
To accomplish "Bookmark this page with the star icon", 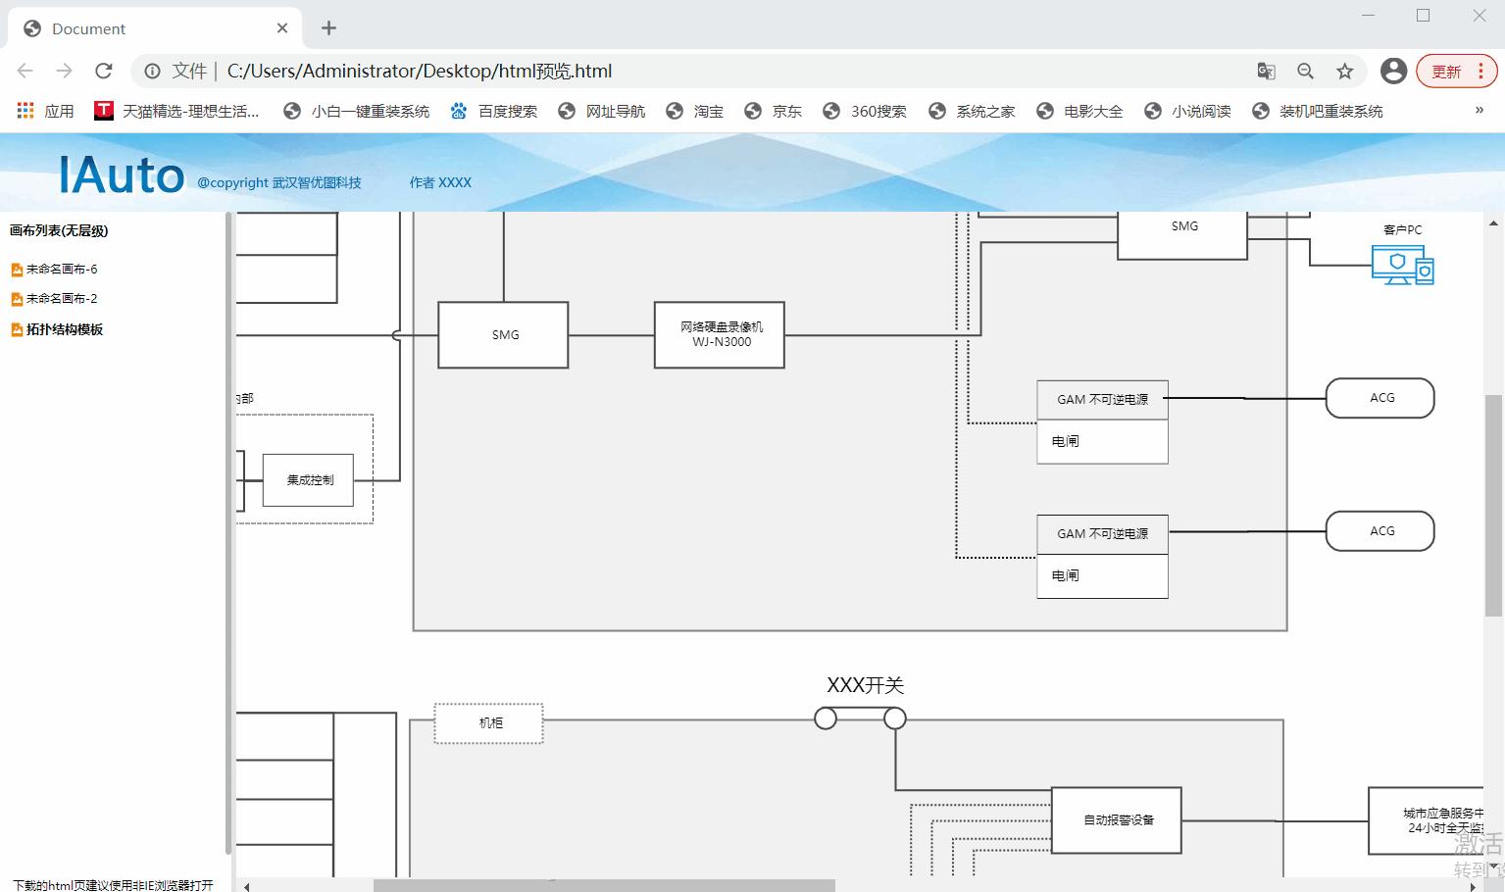I will 1344,71.
